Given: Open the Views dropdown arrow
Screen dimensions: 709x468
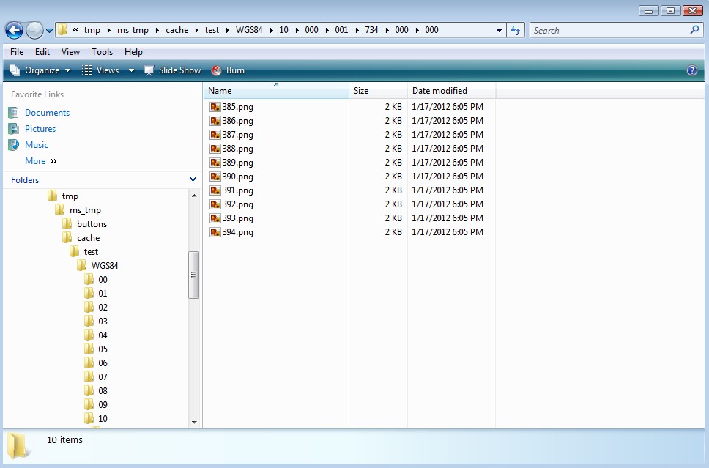Looking at the screenshot, I should [x=130, y=70].
